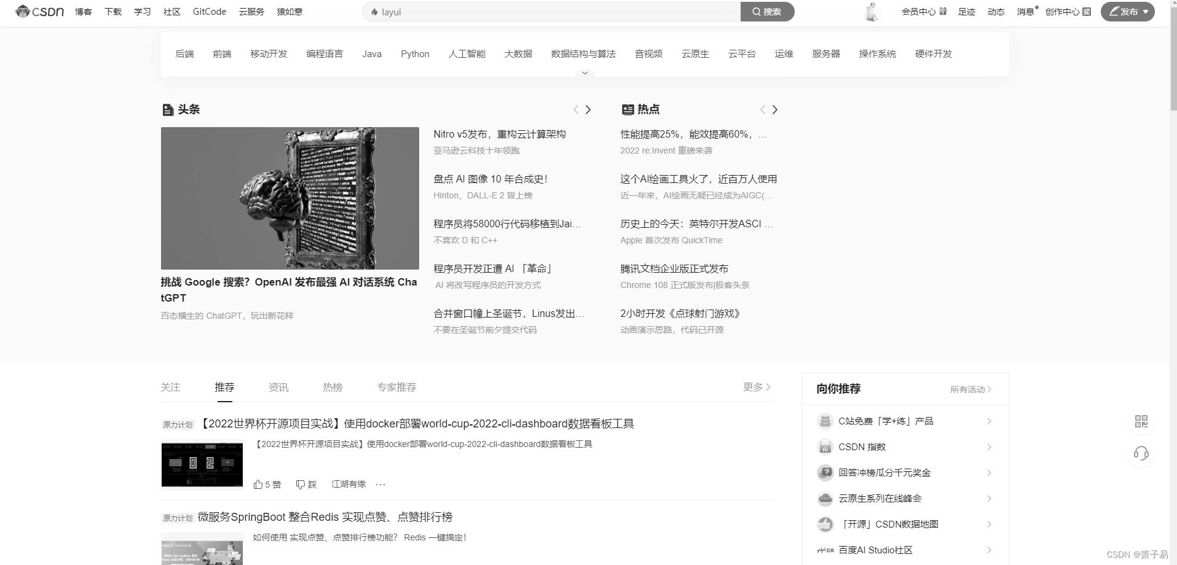Open 消息 notifications link

[1026, 12]
